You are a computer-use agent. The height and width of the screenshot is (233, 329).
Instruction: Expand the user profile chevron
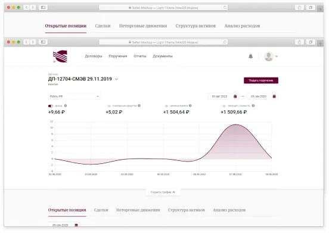click(277, 57)
